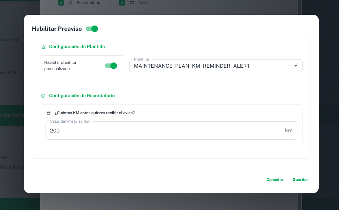Toggle the Habilitar Preaviso switch
The height and width of the screenshot is (210, 339).
[92, 29]
